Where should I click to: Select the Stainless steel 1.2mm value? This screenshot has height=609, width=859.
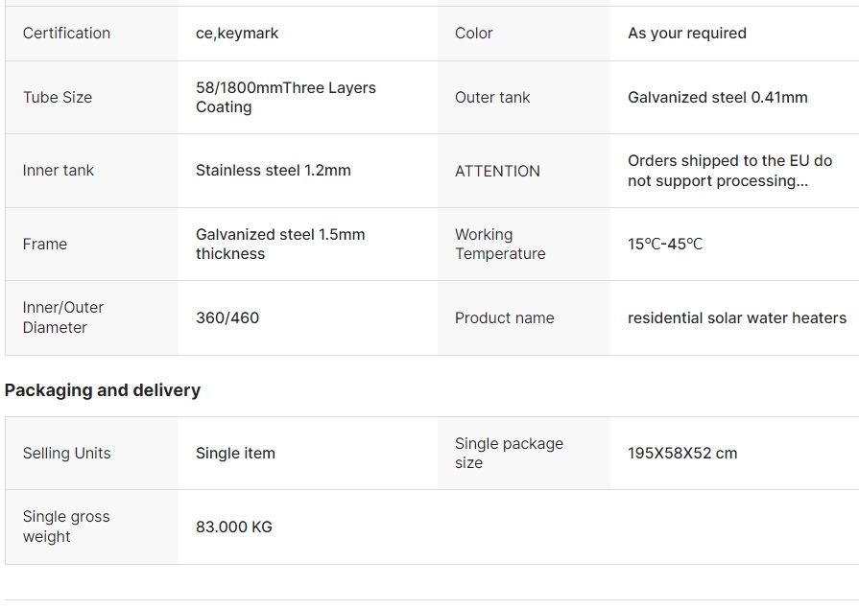click(x=273, y=171)
